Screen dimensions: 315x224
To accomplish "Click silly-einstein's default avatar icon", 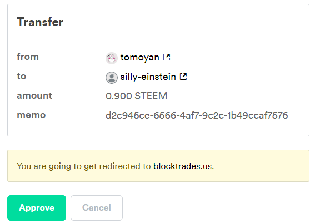I will click(112, 78).
